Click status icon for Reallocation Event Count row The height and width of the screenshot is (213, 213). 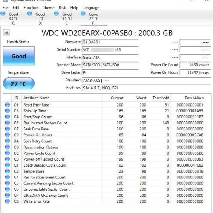pos(7,177)
